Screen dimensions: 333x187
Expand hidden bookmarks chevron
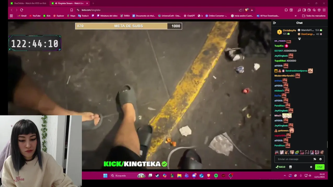click(296, 16)
